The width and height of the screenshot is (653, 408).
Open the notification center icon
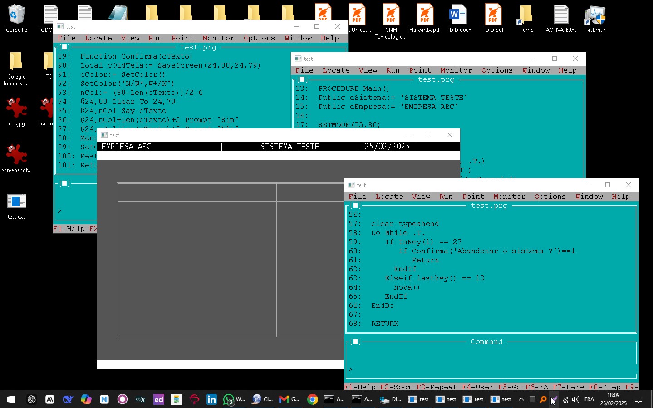pos(638,399)
